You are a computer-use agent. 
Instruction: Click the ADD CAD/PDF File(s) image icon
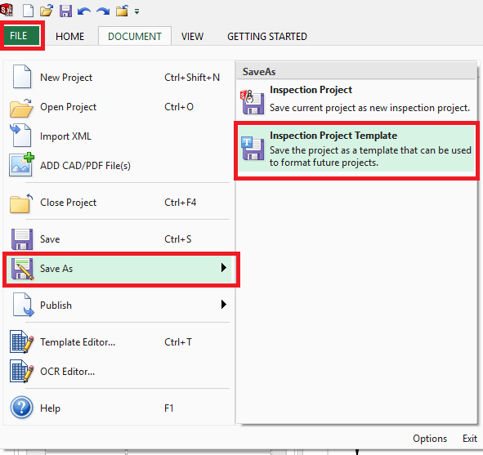(21, 165)
